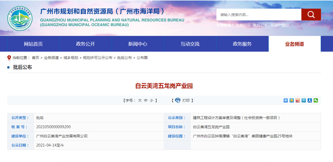Focus the search input field
This screenshot has width=333, height=162.
click(x=258, y=15)
